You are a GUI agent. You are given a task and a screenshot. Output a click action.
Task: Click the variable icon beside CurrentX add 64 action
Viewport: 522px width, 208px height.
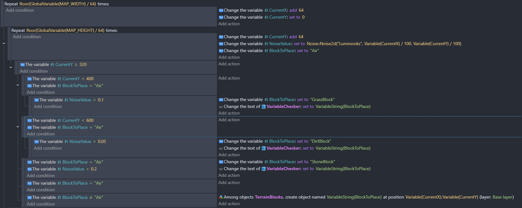pos(221,10)
